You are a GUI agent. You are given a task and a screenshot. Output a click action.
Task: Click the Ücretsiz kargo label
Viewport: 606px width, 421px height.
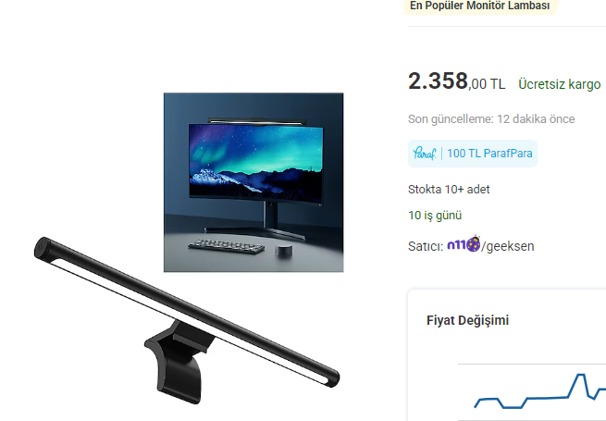pyautogui.click(x=559, y=84)
